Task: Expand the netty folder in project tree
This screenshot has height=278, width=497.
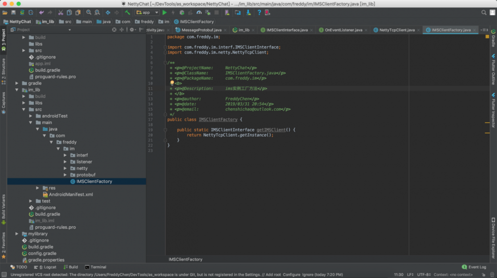Action: 66,168
